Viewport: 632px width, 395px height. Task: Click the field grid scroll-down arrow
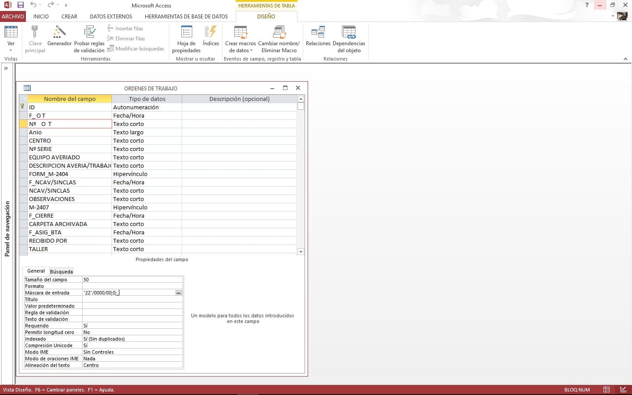(x=301, y=251)
